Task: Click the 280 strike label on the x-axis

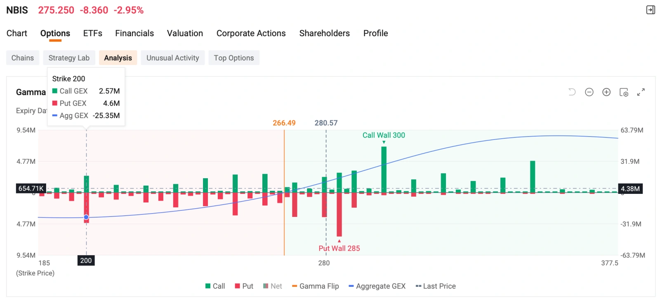Action: coord(324,263)
